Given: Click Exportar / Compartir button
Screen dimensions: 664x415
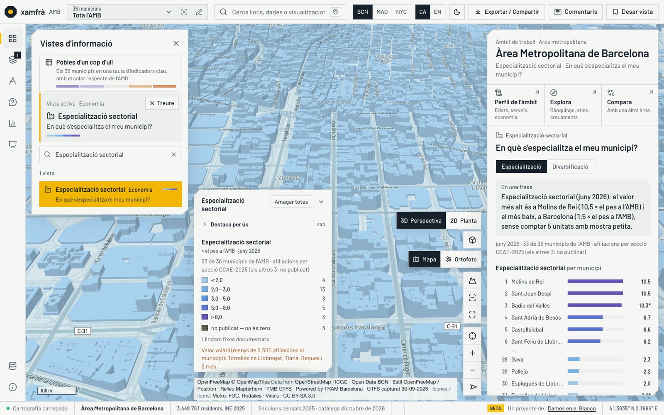Looking at the screenshot, I should point(507,12).
